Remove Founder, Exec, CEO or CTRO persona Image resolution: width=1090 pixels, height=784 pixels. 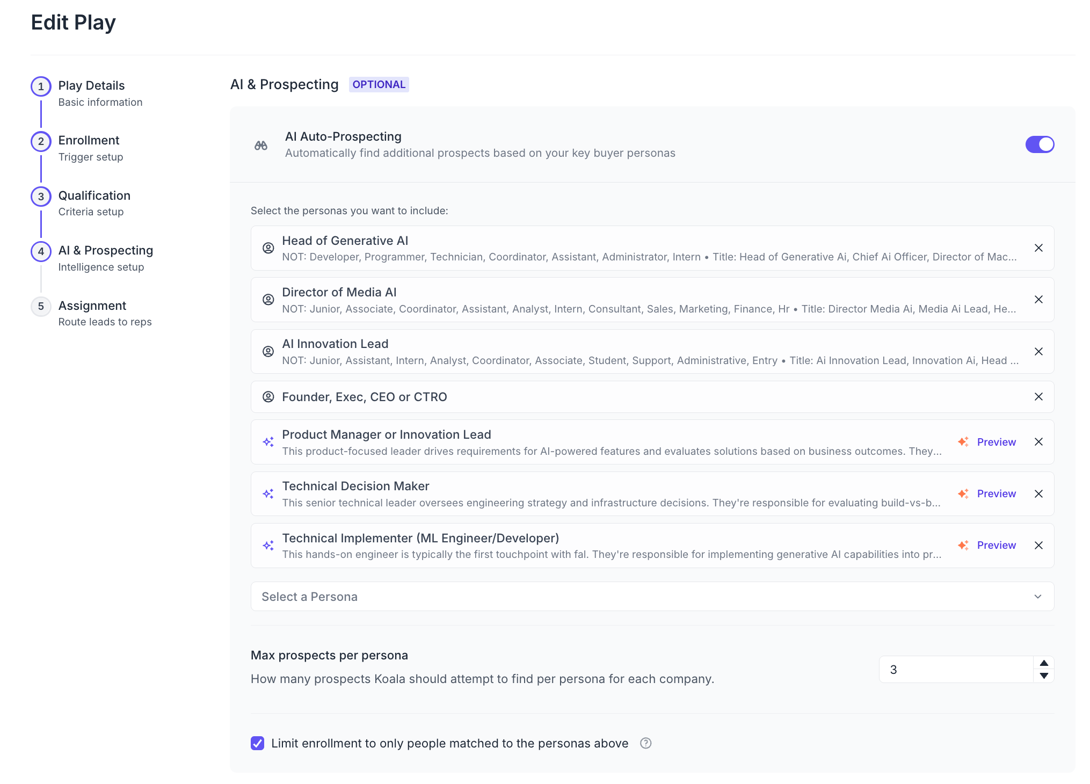click(1038, 397)
